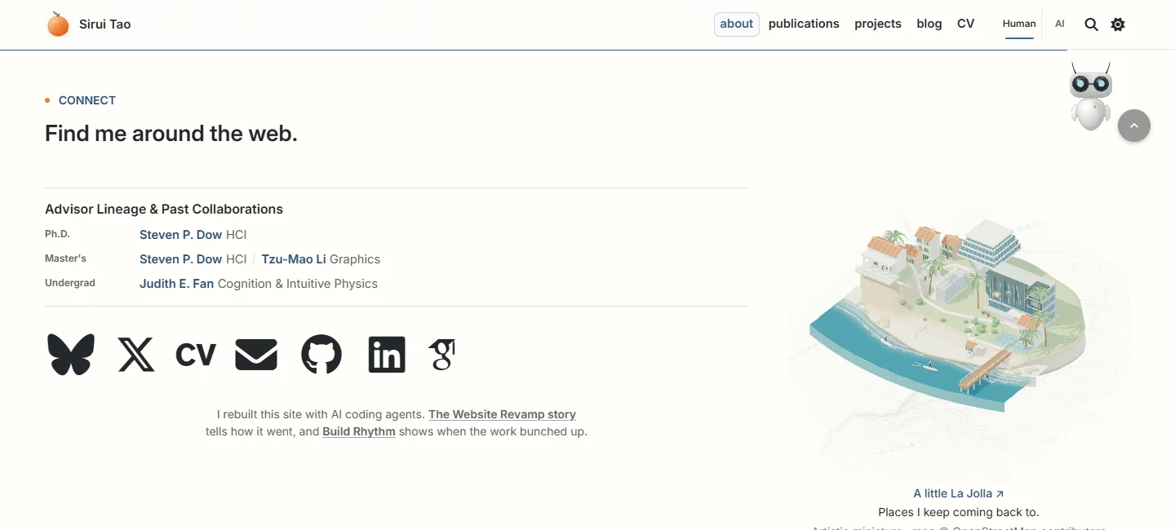
Task: Switch to AI mode toggle
Action: point(1060,24)
